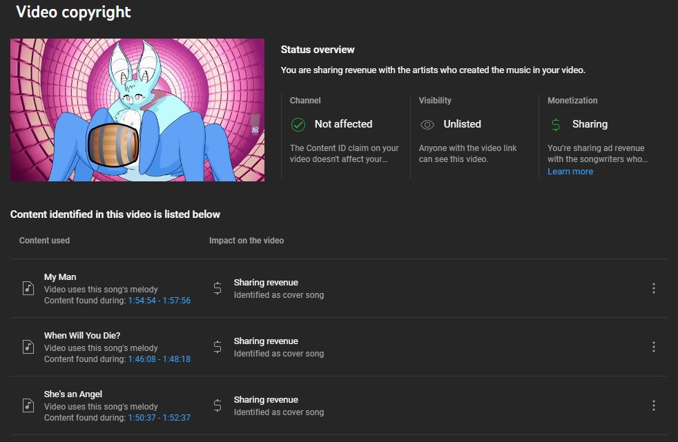
Task: Click the Monetization column label
Action: [572, 101]
